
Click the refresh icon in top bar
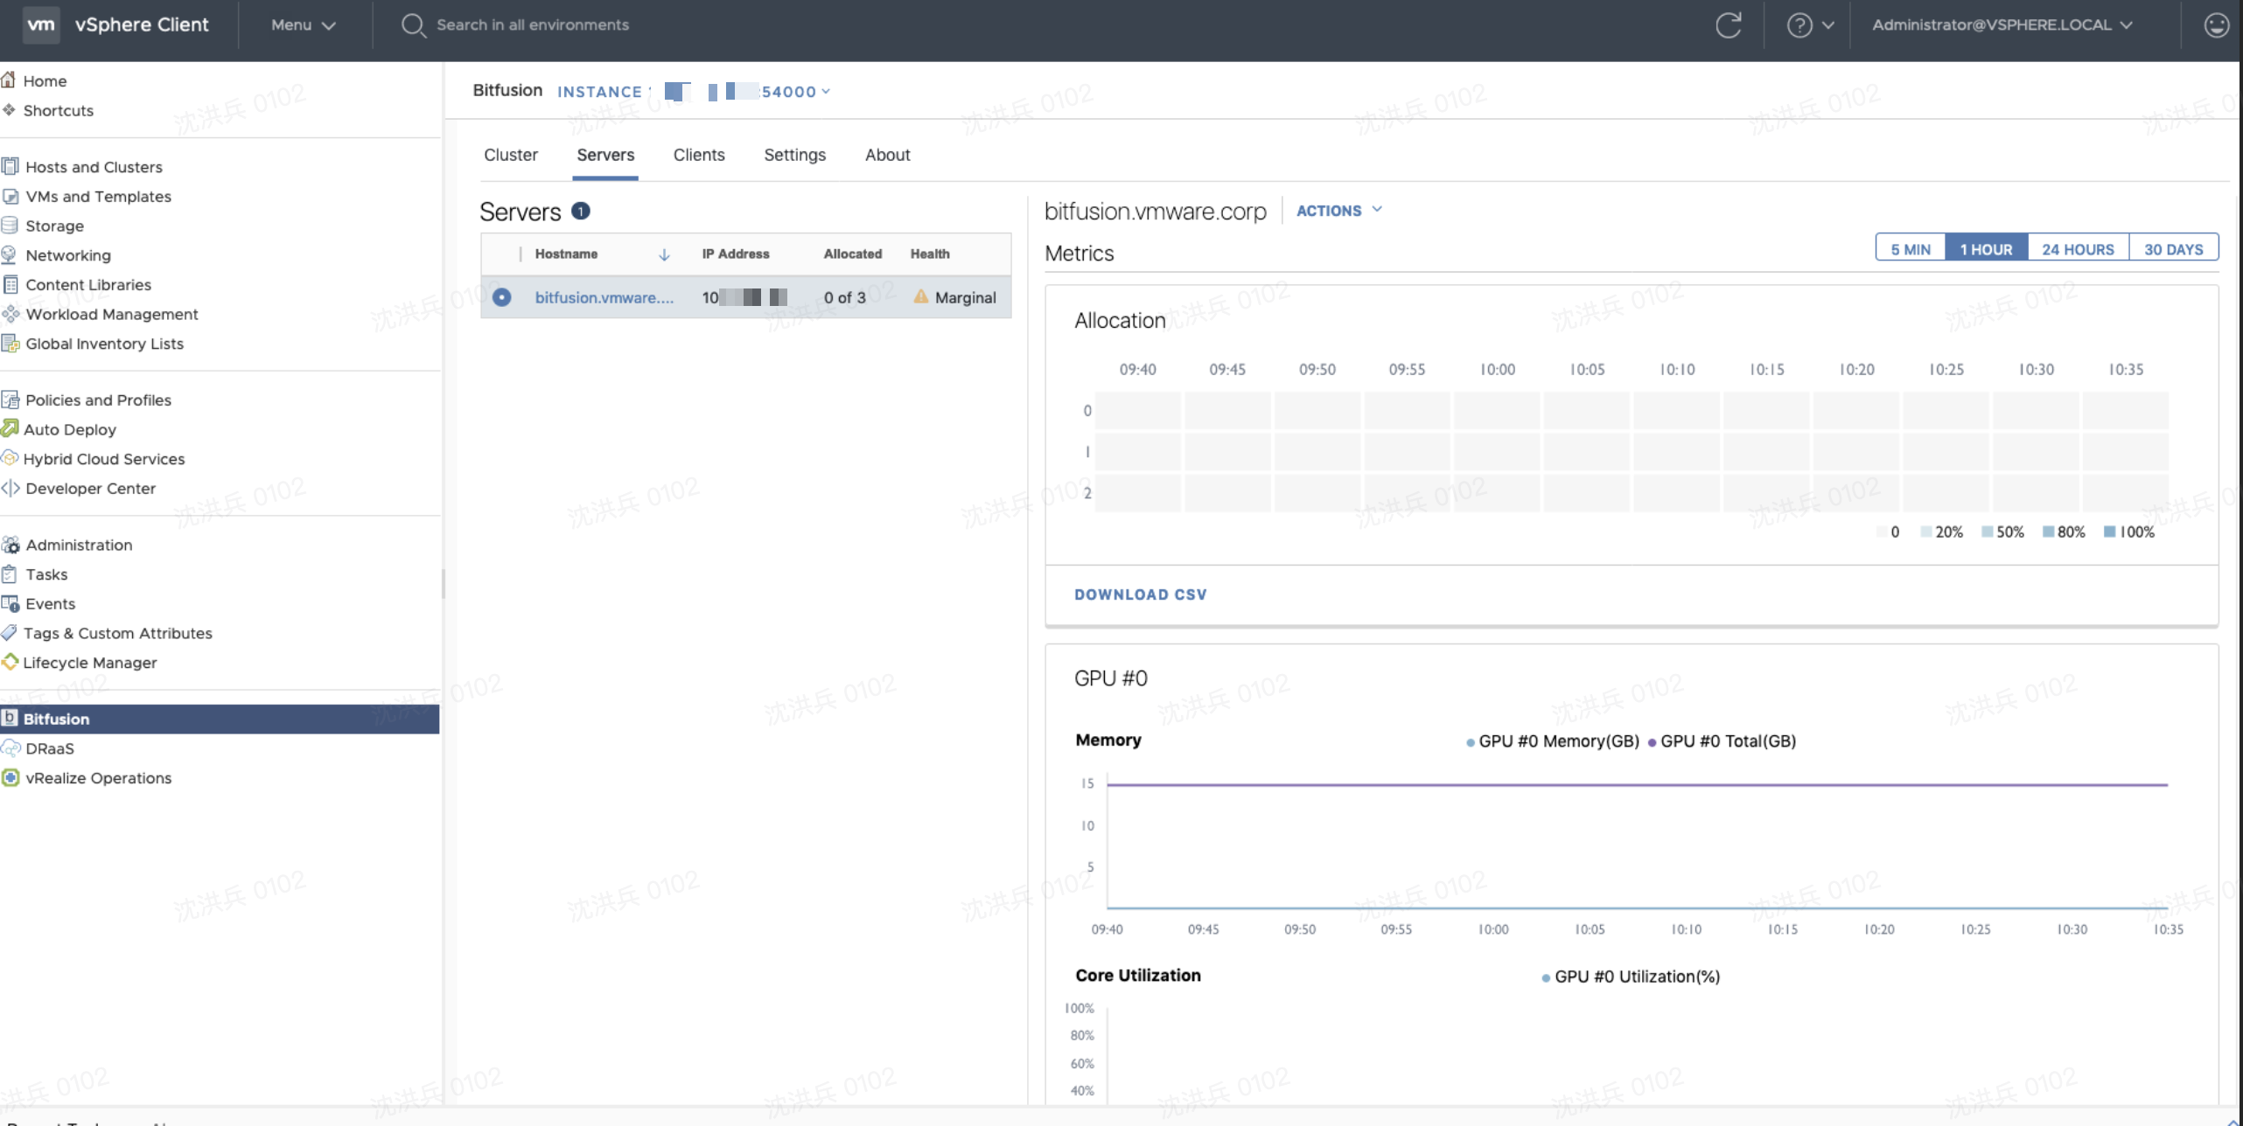[1728, 24]
